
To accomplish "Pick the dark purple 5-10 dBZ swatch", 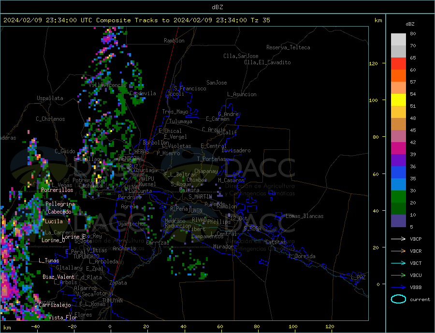I will point(398,221).
